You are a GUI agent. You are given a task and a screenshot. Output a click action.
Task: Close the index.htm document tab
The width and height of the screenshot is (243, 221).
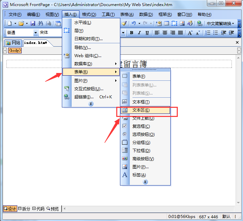click(x=237, y=43)
